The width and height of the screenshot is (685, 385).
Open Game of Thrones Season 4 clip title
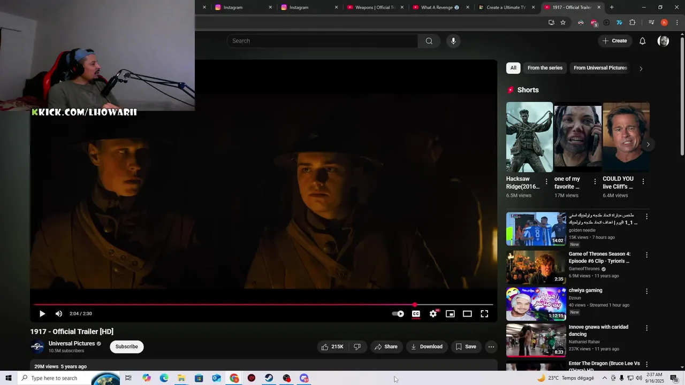click(599, 258)
